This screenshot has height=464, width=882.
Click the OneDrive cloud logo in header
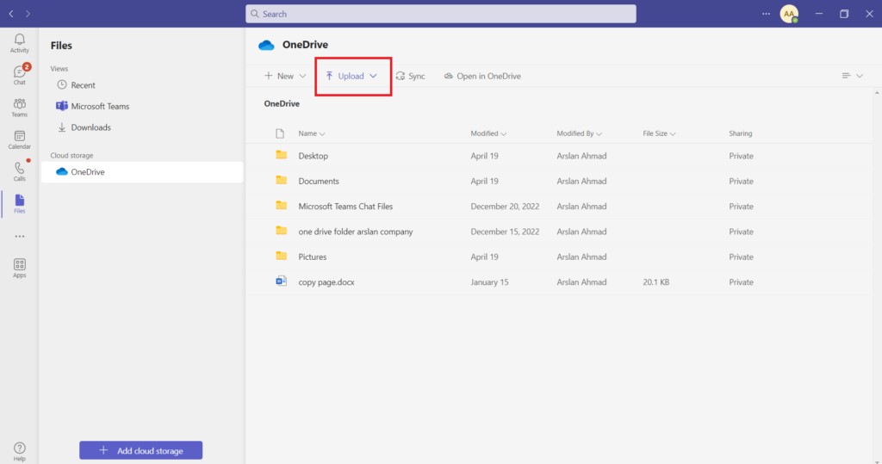(266, 45)
